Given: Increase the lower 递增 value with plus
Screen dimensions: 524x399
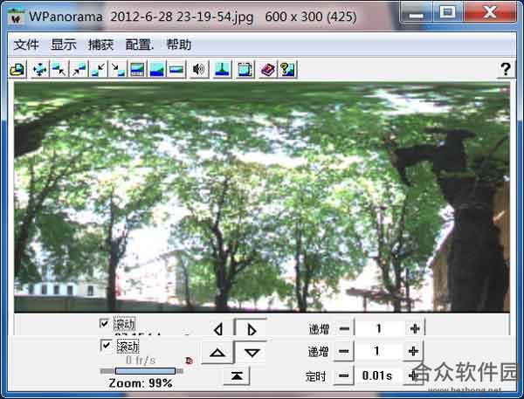Looking at the screenshot, I should [x=413, y=351].
